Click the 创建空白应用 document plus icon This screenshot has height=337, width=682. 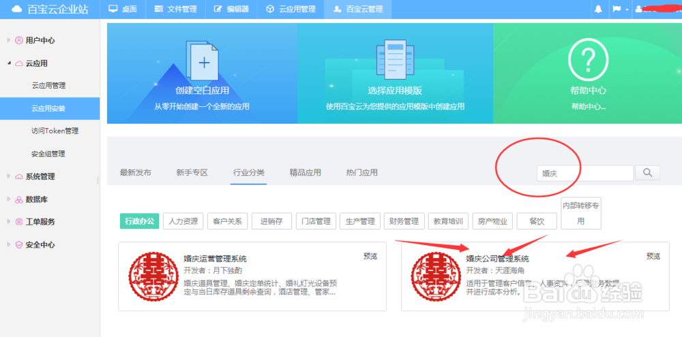[203, 61]
